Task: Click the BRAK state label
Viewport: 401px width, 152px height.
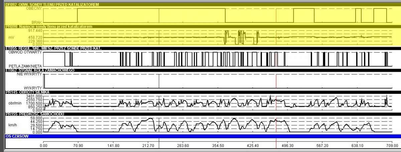Action: (37, 22)
